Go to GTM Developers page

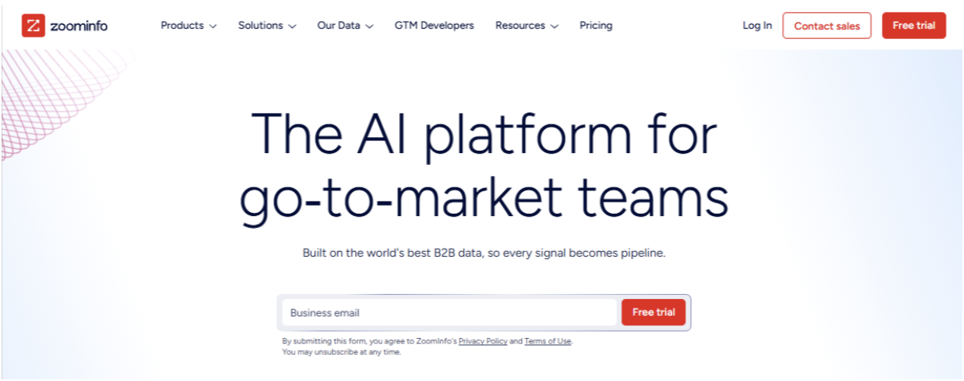(x=434, y=26)
